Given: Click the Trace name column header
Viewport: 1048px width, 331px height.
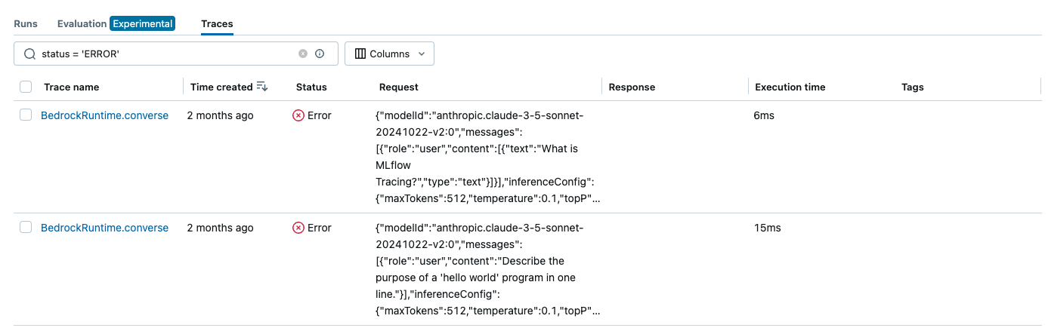Looking at the screenshot, I should pyautogui.click(x=71, y=87).
